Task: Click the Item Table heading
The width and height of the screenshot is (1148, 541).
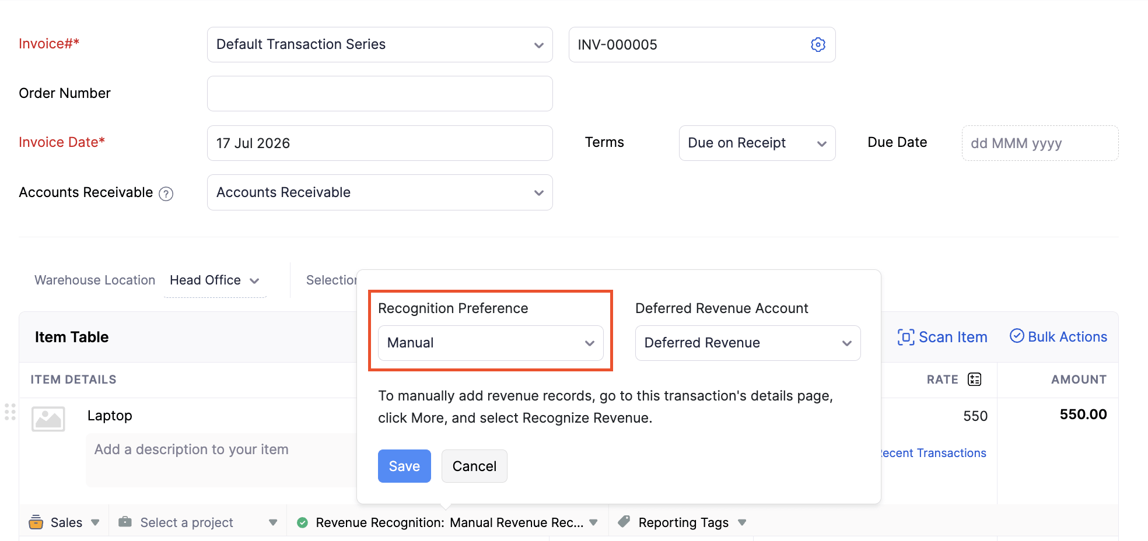Action: 72,337
